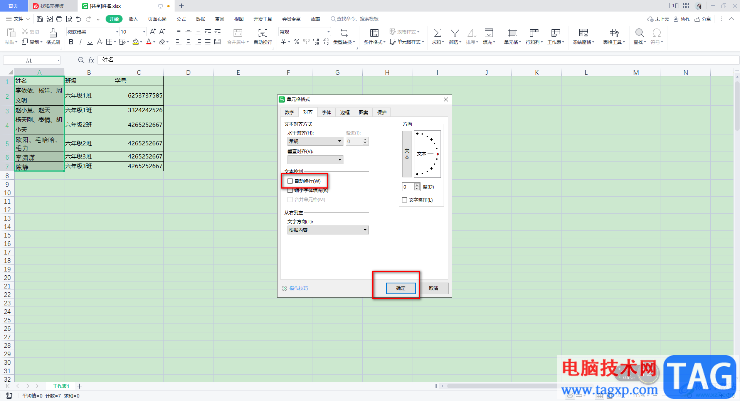The width and height of the screenshot is (740, 401).
Task: Switch to the Border (边框) tab
Action: coord(345,113)
